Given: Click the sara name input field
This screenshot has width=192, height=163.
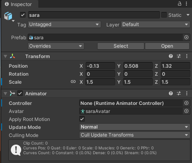Looking at the screenshot, I should click(x=94, y=15).
